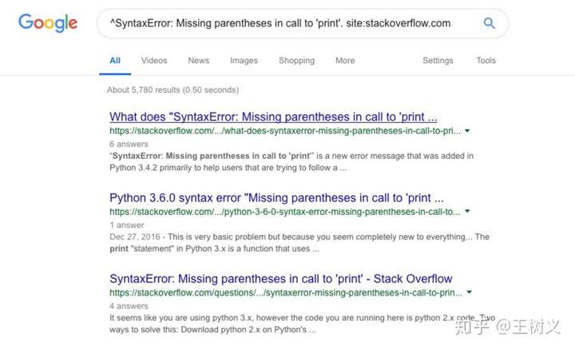Switch to the News tab
This screenshot has height=350, width=575.
(x=198, y=61)
